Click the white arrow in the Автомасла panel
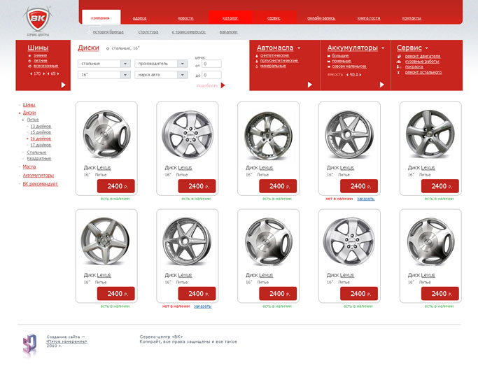Image resolution: width=478 pixels, height=368 pixels. (310, 85)
